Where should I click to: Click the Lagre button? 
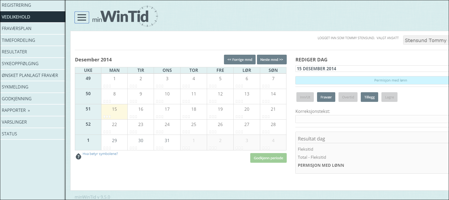(389, 97)
